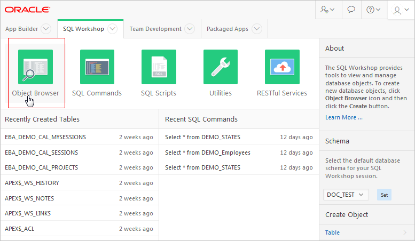
Task: Click the Utilities wrench icon
Action: click(x=221, y=67)
